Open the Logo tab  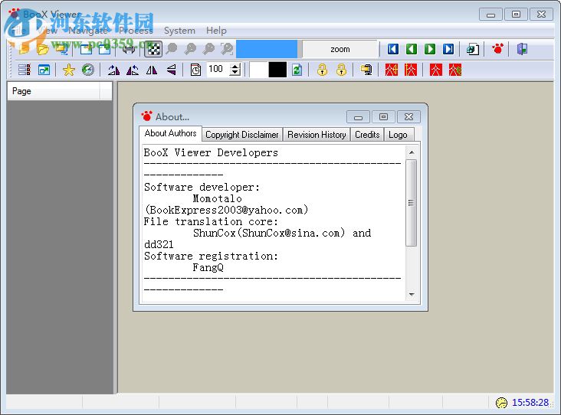398,135
